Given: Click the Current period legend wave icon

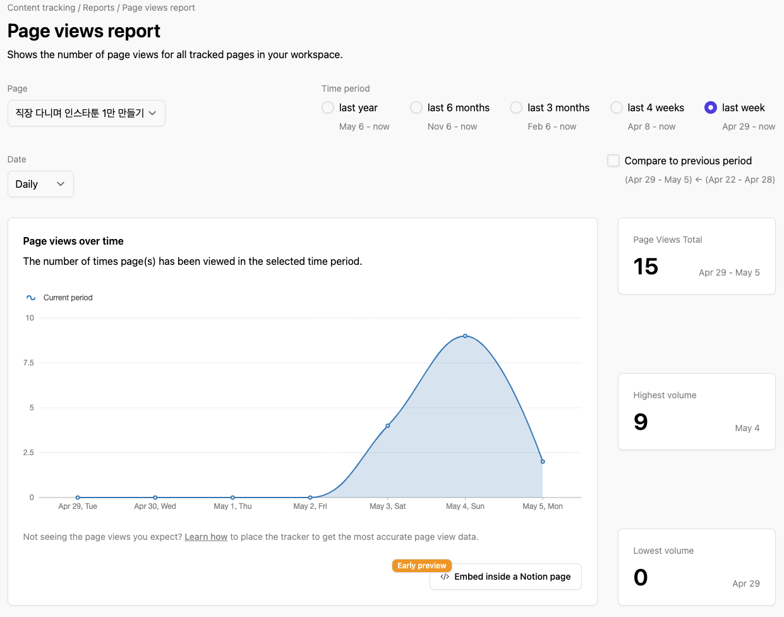Looking at the screenshot, I should pos(31,298).
